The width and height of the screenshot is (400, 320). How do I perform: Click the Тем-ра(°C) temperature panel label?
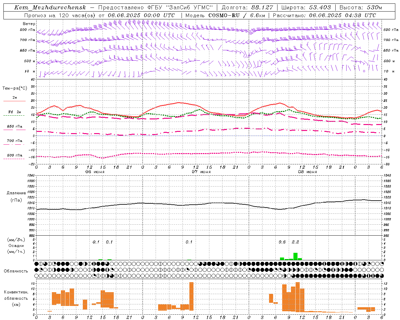15,88
